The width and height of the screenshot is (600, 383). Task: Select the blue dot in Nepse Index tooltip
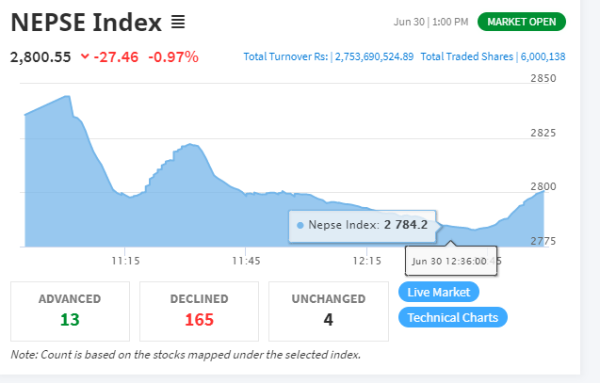[300, 225]
